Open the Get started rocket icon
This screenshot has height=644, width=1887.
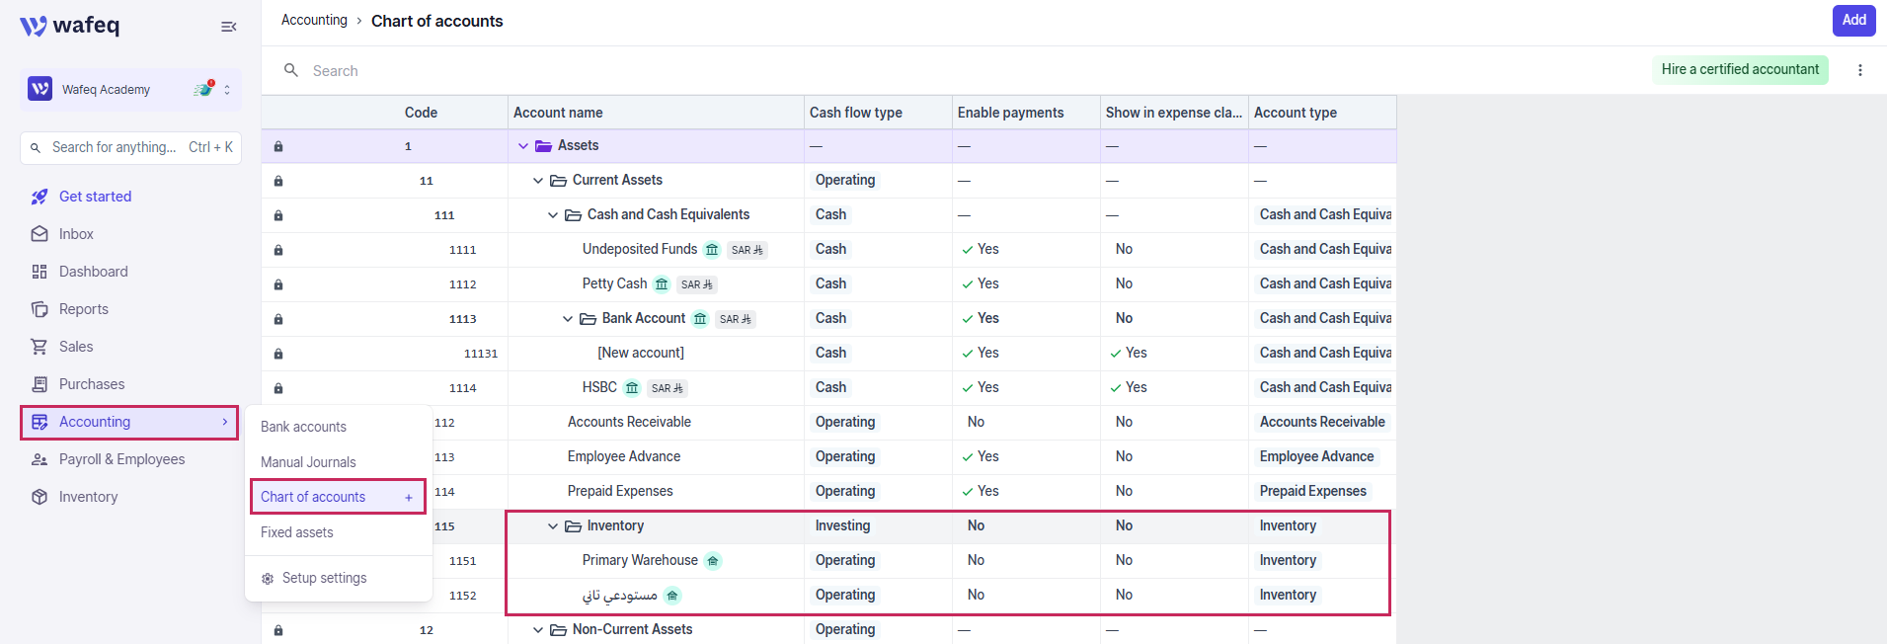39,197
